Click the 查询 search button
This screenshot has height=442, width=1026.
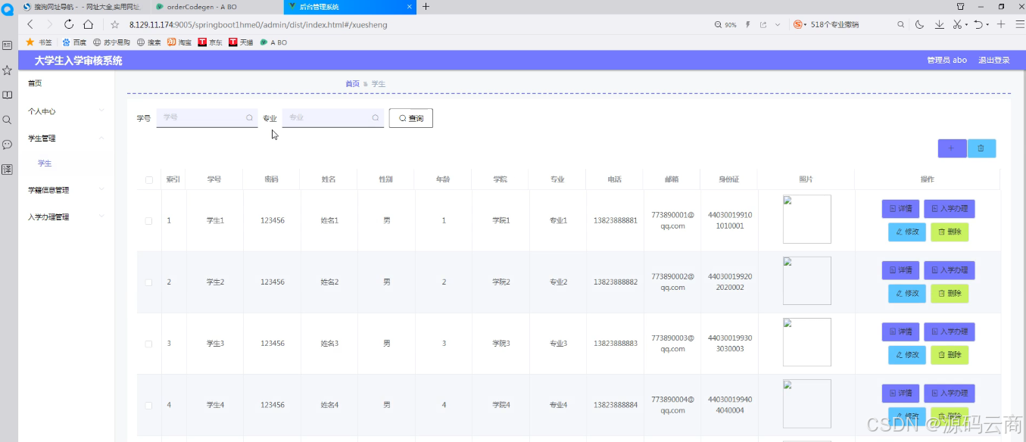[411, 118]
